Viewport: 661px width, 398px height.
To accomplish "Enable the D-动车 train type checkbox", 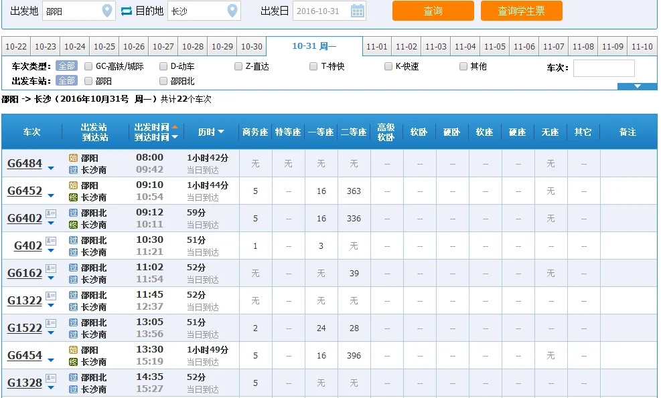I will click(162, 66).
